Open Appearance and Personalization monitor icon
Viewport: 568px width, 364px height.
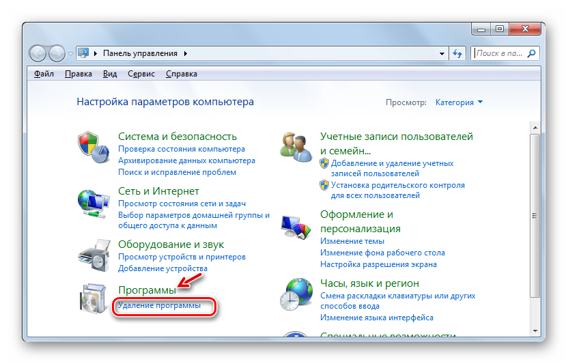(296, 227)
